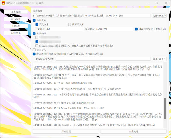The height and width of the screenshot is (138, 171).
Task: Enable the Seq2SeqTrainer模型 checkbox
Action: coord(37,45)
